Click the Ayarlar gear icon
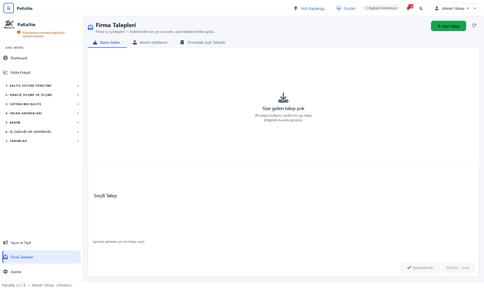484x288 pixels. 5,272
